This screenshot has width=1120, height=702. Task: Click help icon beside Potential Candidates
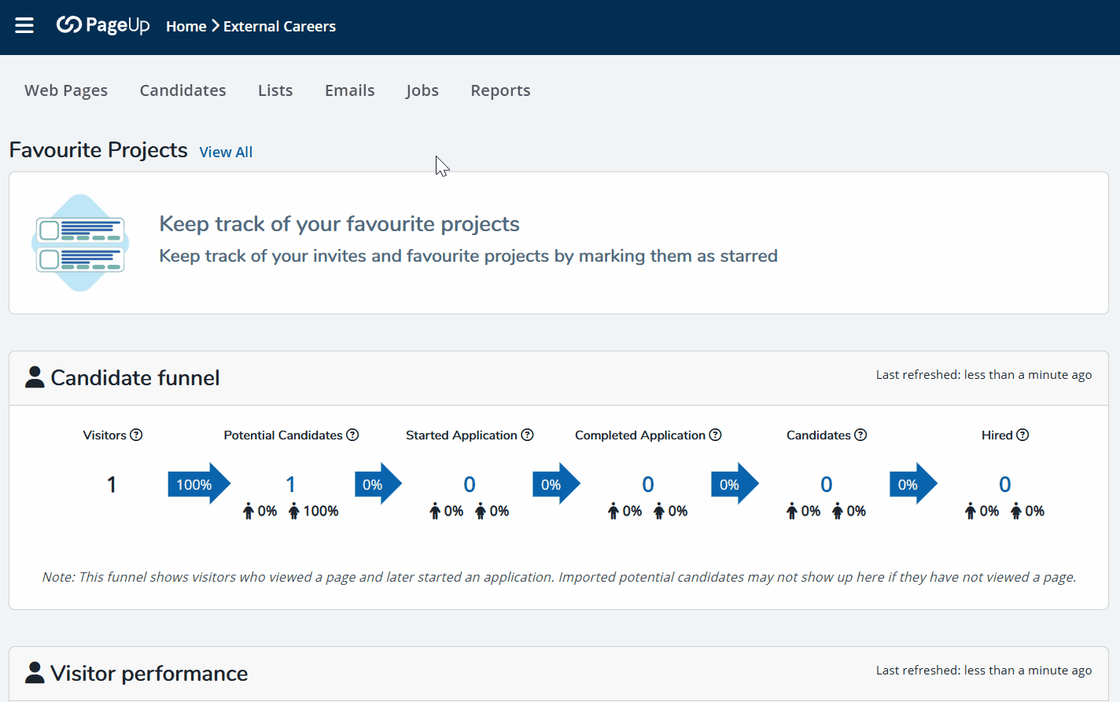pos(352,435)
